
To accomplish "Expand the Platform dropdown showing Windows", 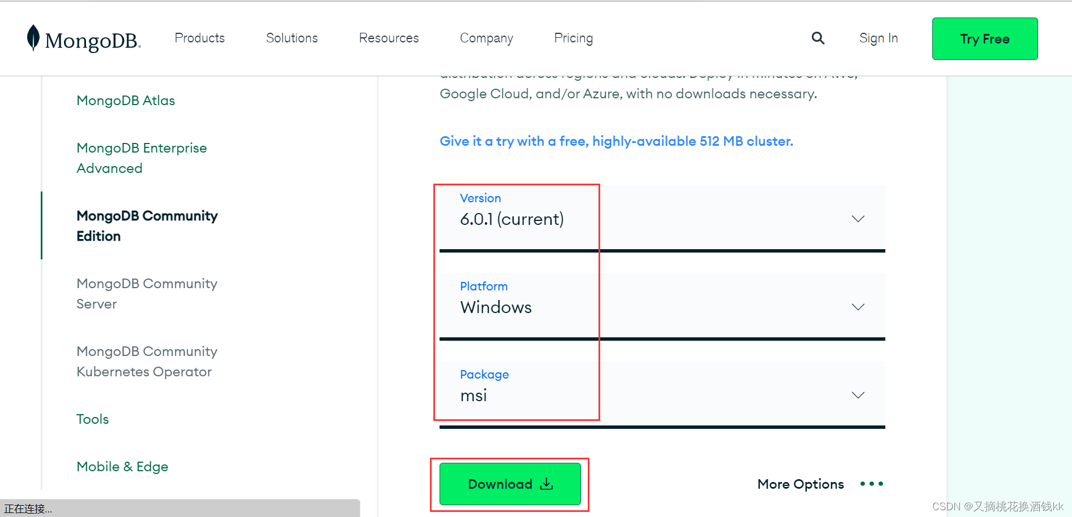I will (x=858, y=307).
